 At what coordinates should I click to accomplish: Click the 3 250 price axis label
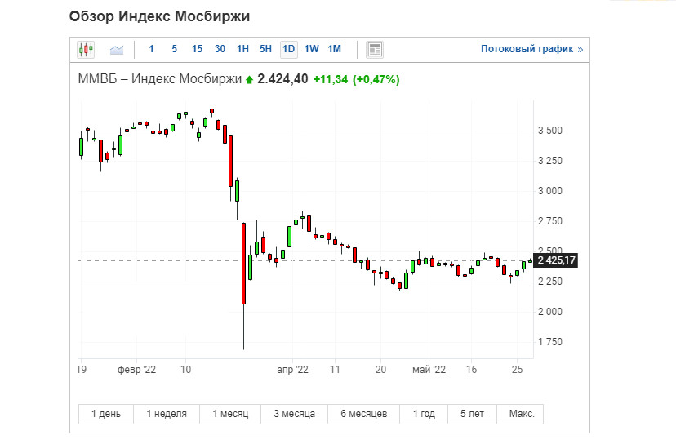(550, 160)
